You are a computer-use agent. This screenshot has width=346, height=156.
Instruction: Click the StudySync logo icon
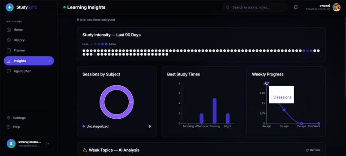coord(9,7)
